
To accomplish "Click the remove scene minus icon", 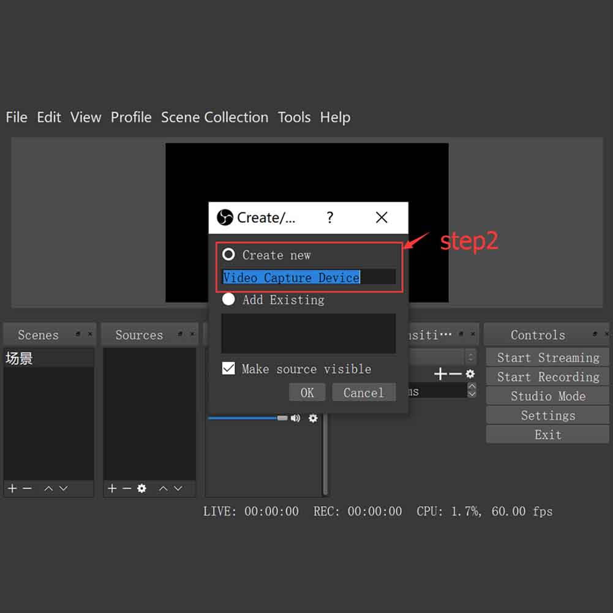I will click(x=27, y=488).
